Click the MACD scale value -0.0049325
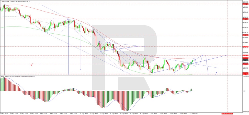Viewport: 249px width, 115px height. (x=246, y=111)
